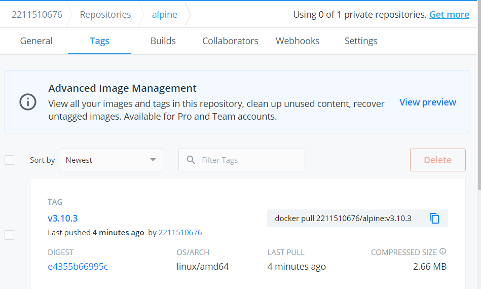Open the v3.10.3 tag link
The height and width of the screenshot is (289, 481).
tap(62, 219)
